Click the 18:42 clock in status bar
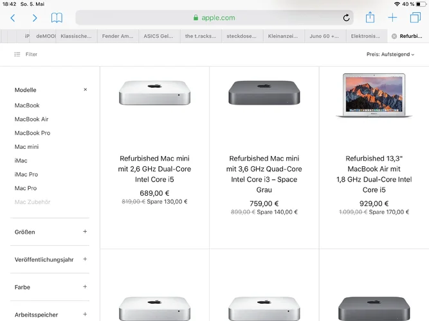The image size is (429, 321). 9,4
